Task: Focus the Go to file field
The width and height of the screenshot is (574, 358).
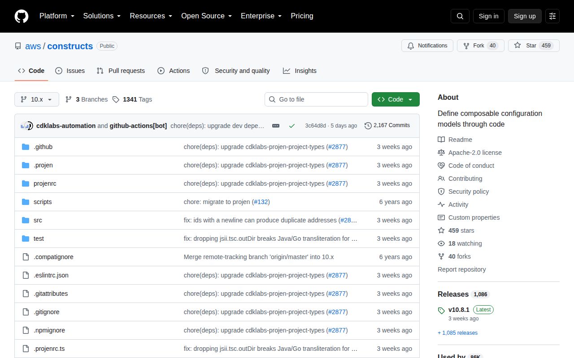Action: pos(316,99)
